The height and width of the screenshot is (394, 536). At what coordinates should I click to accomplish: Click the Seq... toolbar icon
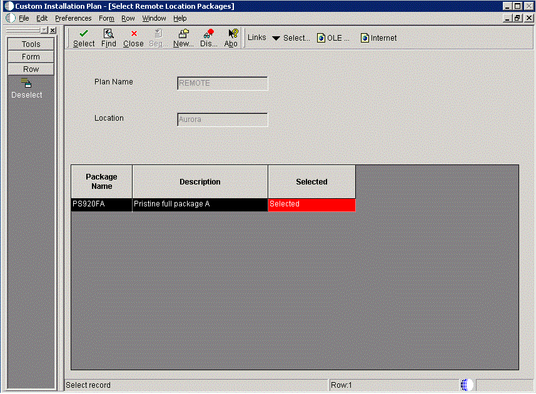pos(158,38)
